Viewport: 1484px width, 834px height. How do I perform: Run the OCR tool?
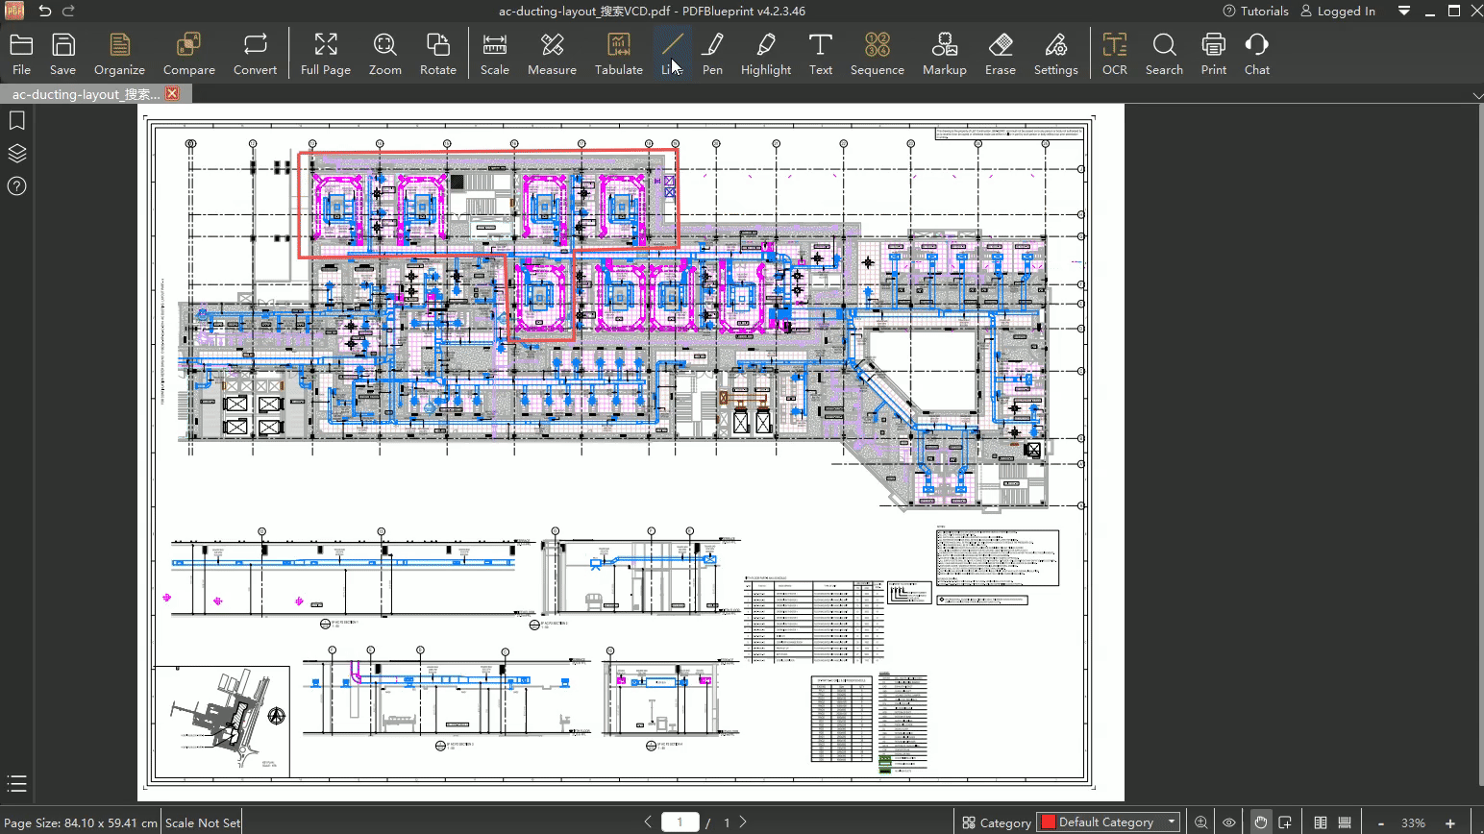tap(1114, 54)
